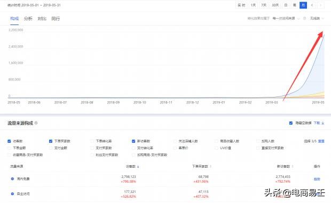Sort by 下单买家数 column arrow
The width and height of the screenshot is (331, 203).
[210, 167]
